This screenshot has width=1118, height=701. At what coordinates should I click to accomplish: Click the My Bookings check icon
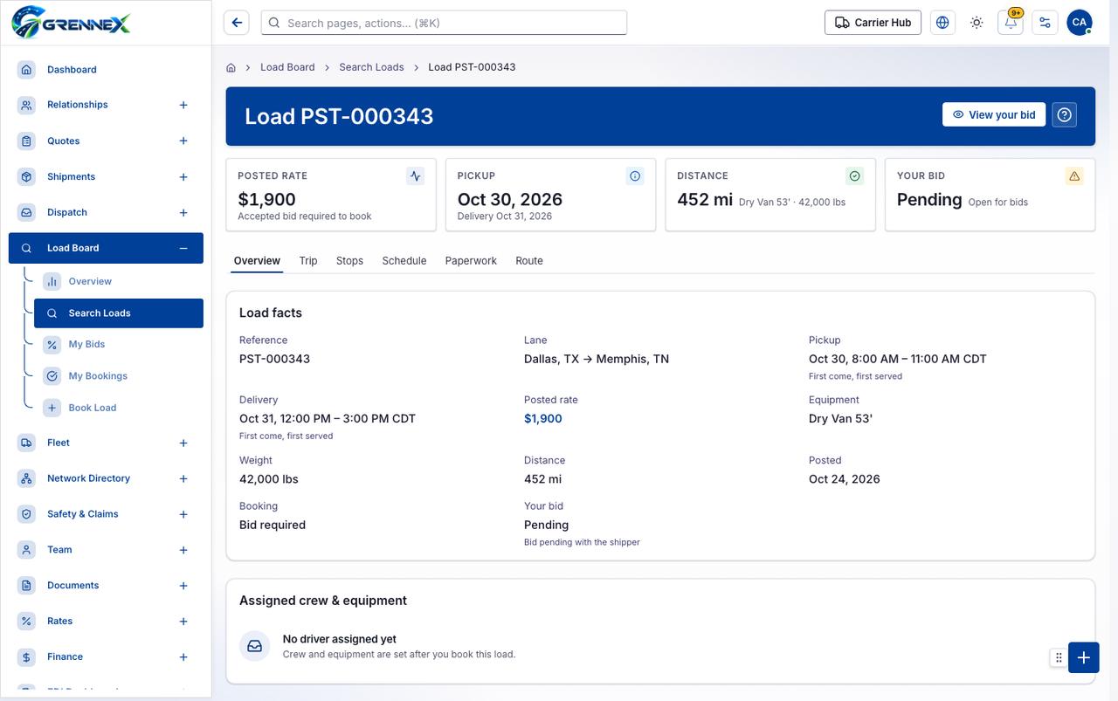[x=52, y=376]
